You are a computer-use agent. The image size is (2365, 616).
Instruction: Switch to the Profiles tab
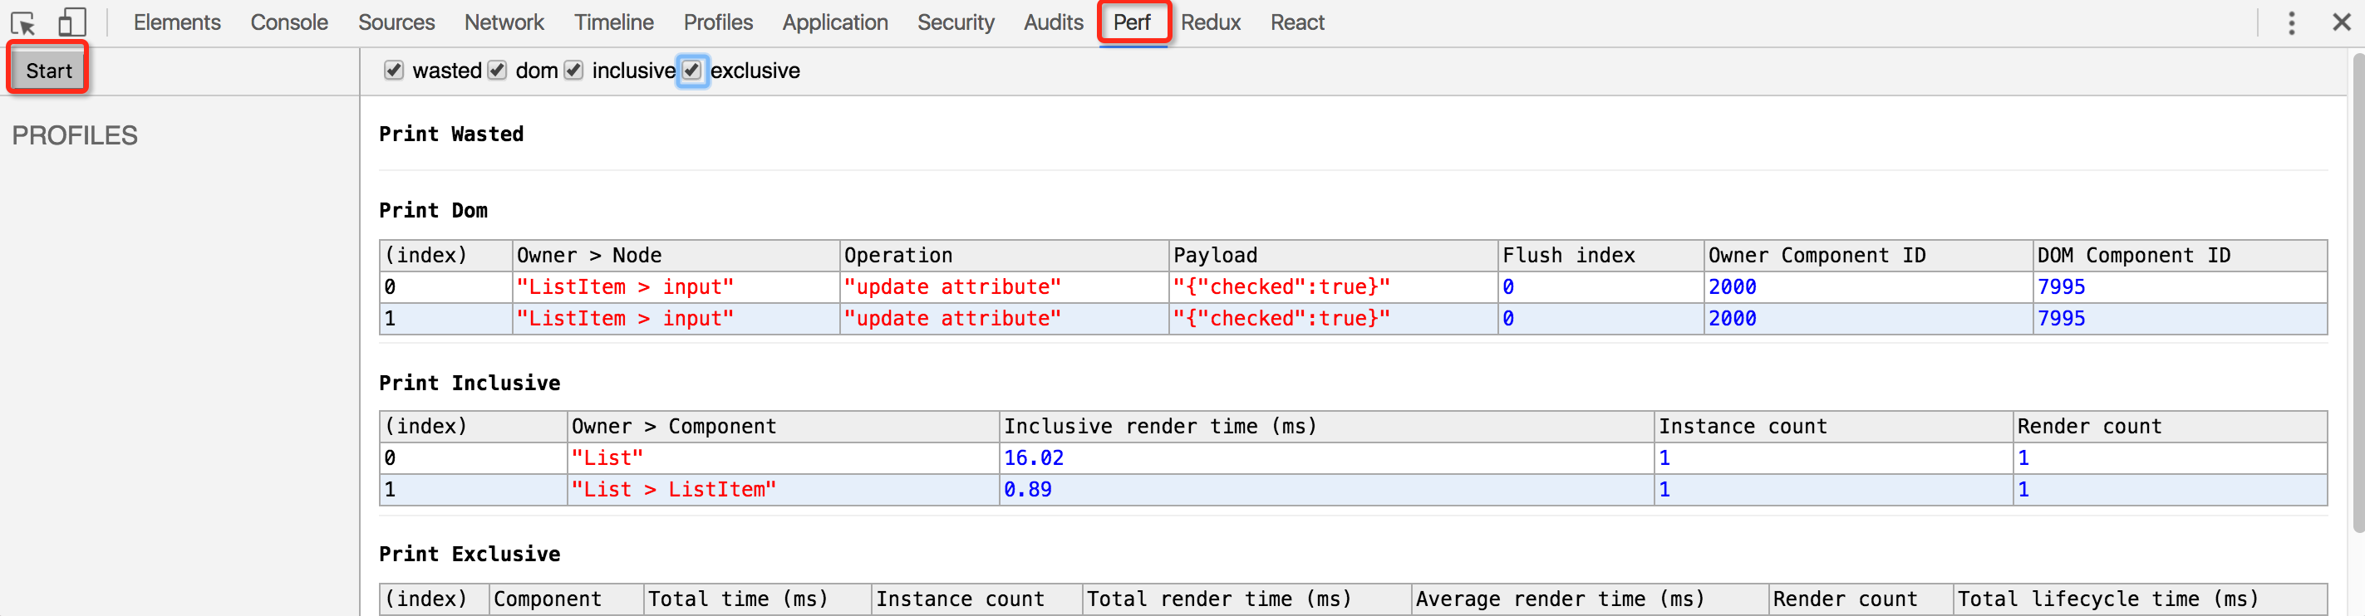click(718, 22)
